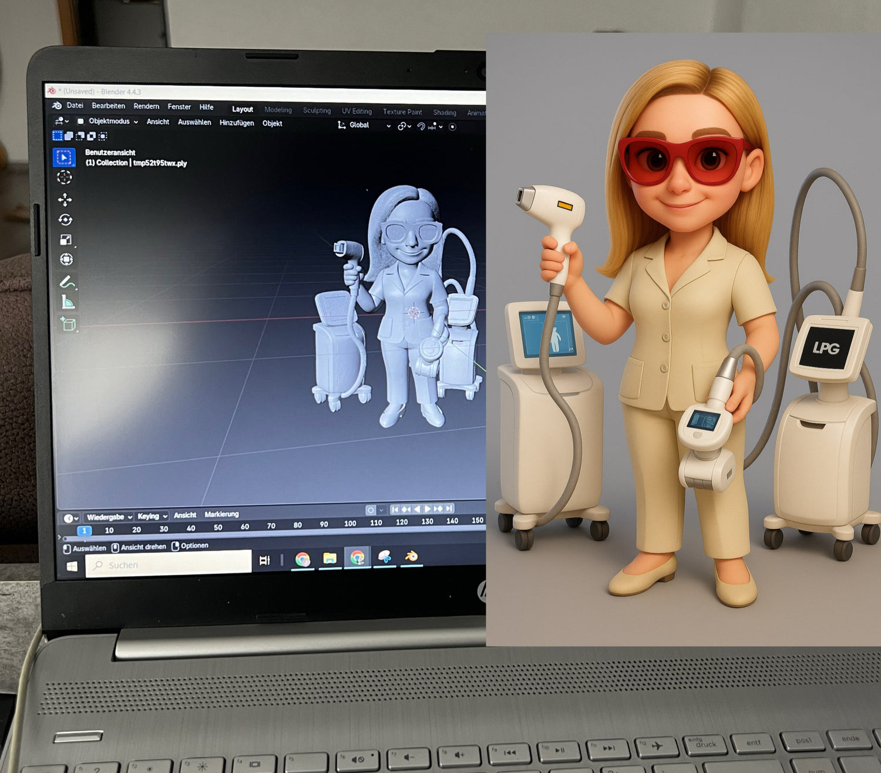The height and width of the screenshot is (773, 881).
Task: Toggle auto keying record button in timeline
Action: 371,510
